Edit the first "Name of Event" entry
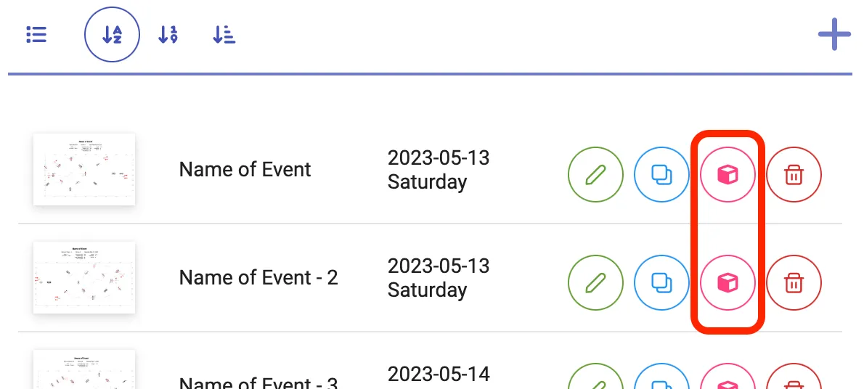Image resolution: width=864 pixels, height=389 pixels. (595, 174)
